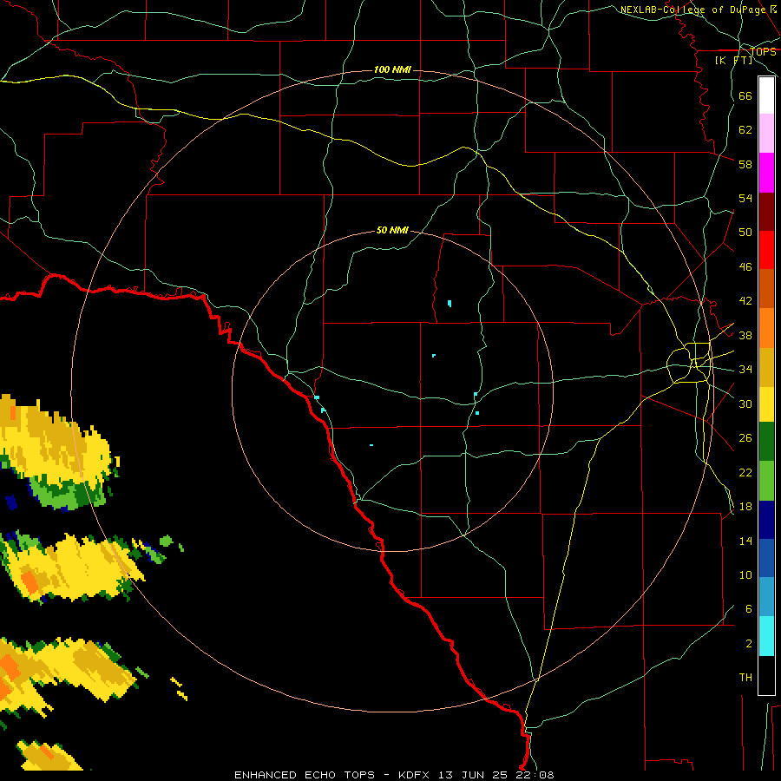Image resolution: width=781 pixels, height=781 pixels.
Task: Click the 66 legend value
Action: (x=745, y=95)
